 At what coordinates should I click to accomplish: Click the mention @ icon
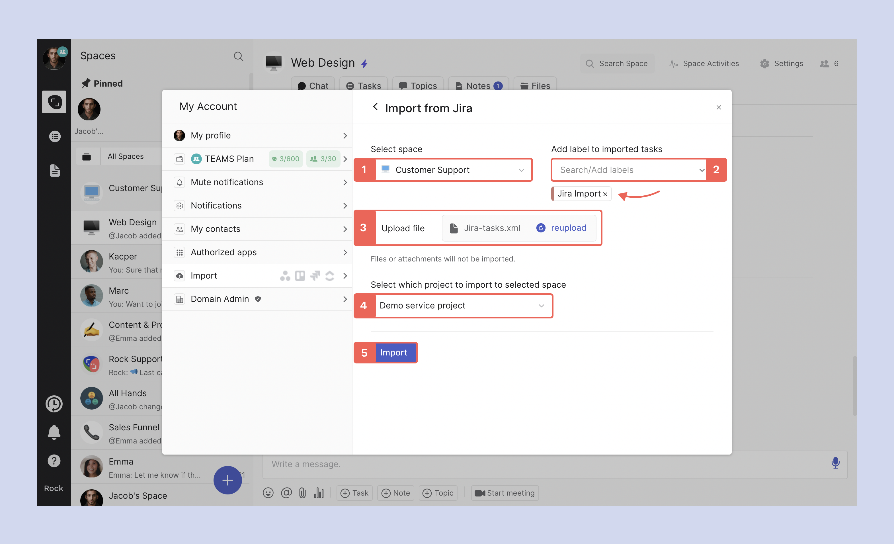[286, 492]
